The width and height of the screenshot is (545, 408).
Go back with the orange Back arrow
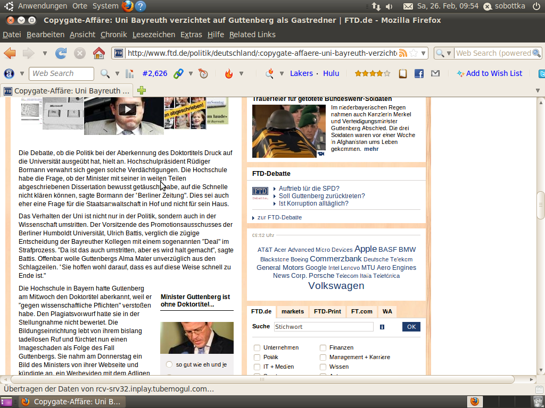pos(10,53)
